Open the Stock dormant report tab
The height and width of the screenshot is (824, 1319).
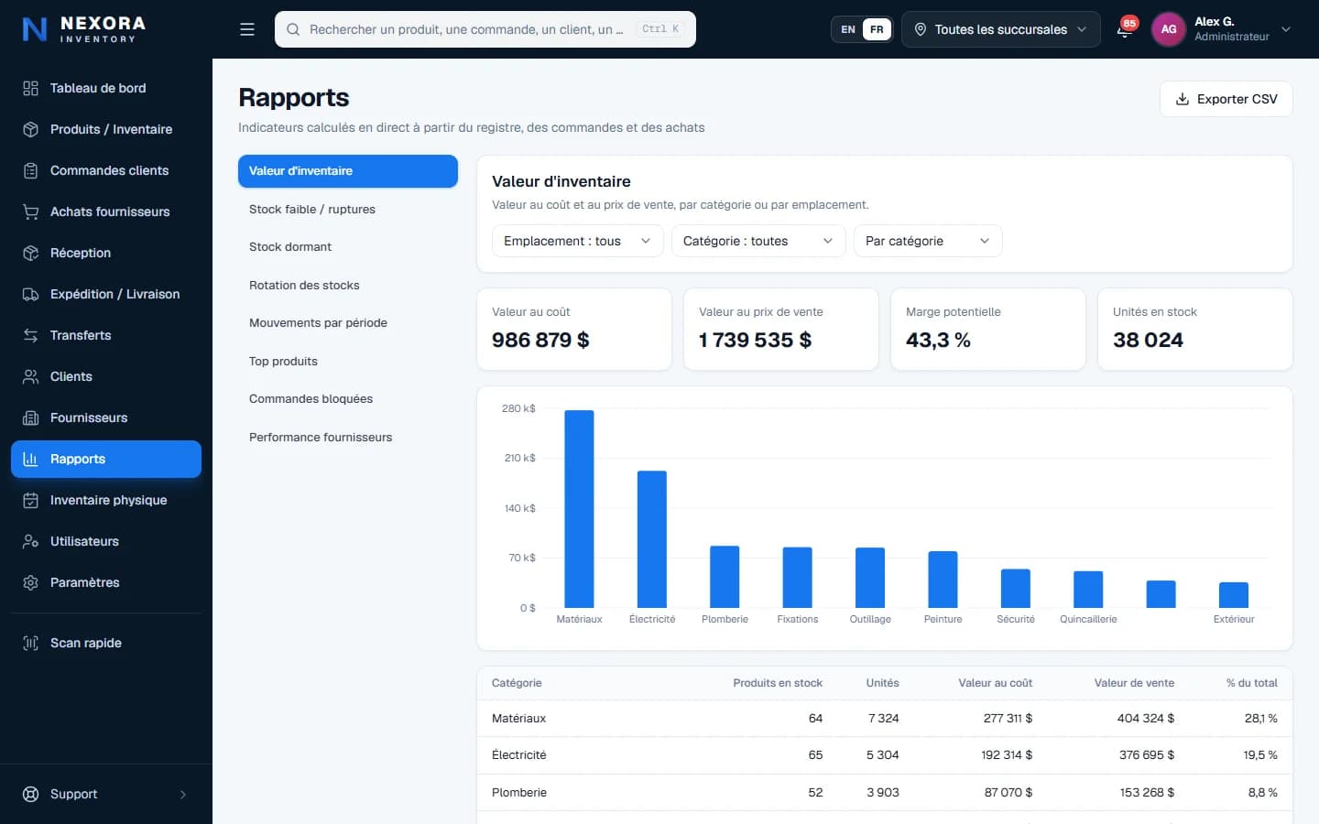348,247
